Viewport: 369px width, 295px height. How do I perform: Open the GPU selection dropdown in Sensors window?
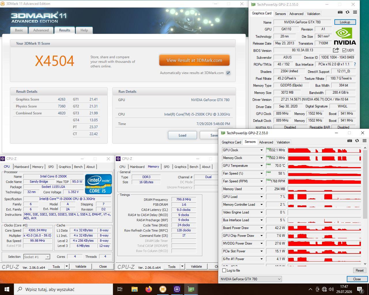tap(251, 279)
